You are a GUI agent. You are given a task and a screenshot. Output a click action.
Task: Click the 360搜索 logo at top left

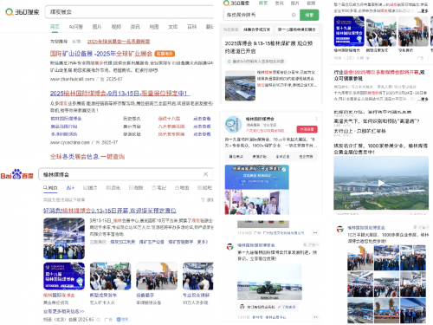tap(23, 12)
